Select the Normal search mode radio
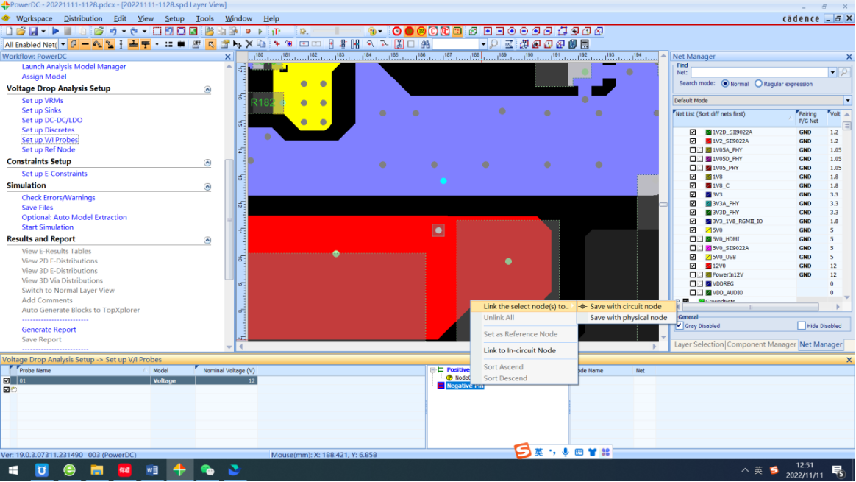Screen dimensions: 856x482 725,84
